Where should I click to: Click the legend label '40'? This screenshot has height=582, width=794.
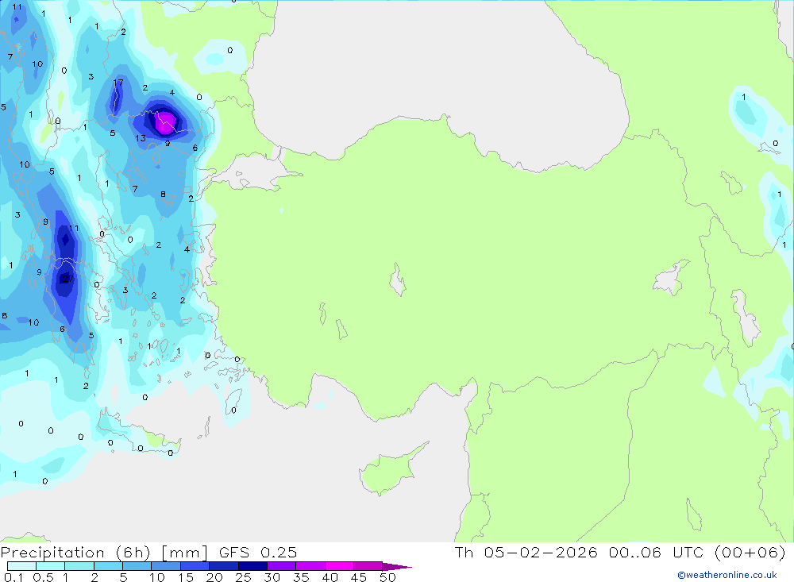(x=330, y=577)
